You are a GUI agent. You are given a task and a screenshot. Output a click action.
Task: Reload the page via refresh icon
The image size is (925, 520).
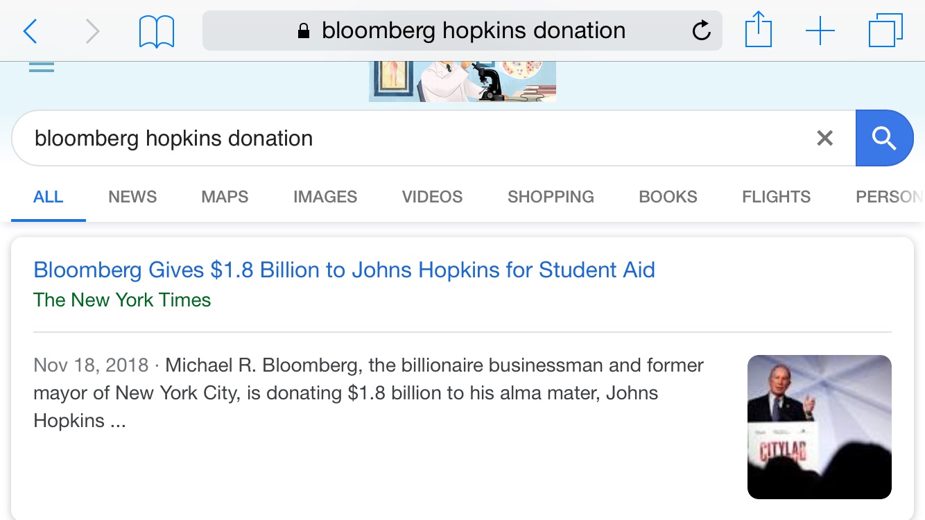point(701,31)
